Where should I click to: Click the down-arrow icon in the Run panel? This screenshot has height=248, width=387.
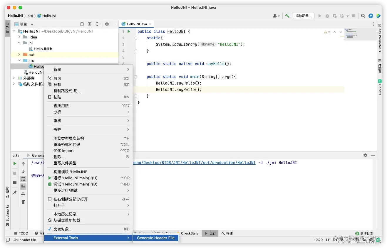[x=23, y=171]
